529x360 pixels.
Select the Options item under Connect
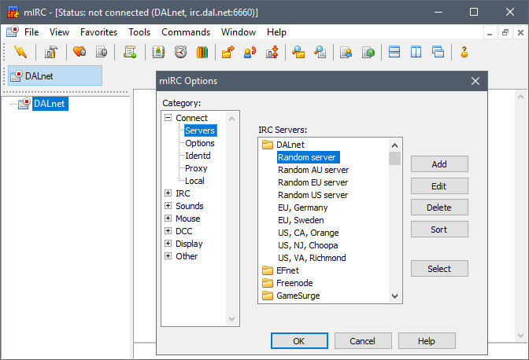[x=200, y=143]
